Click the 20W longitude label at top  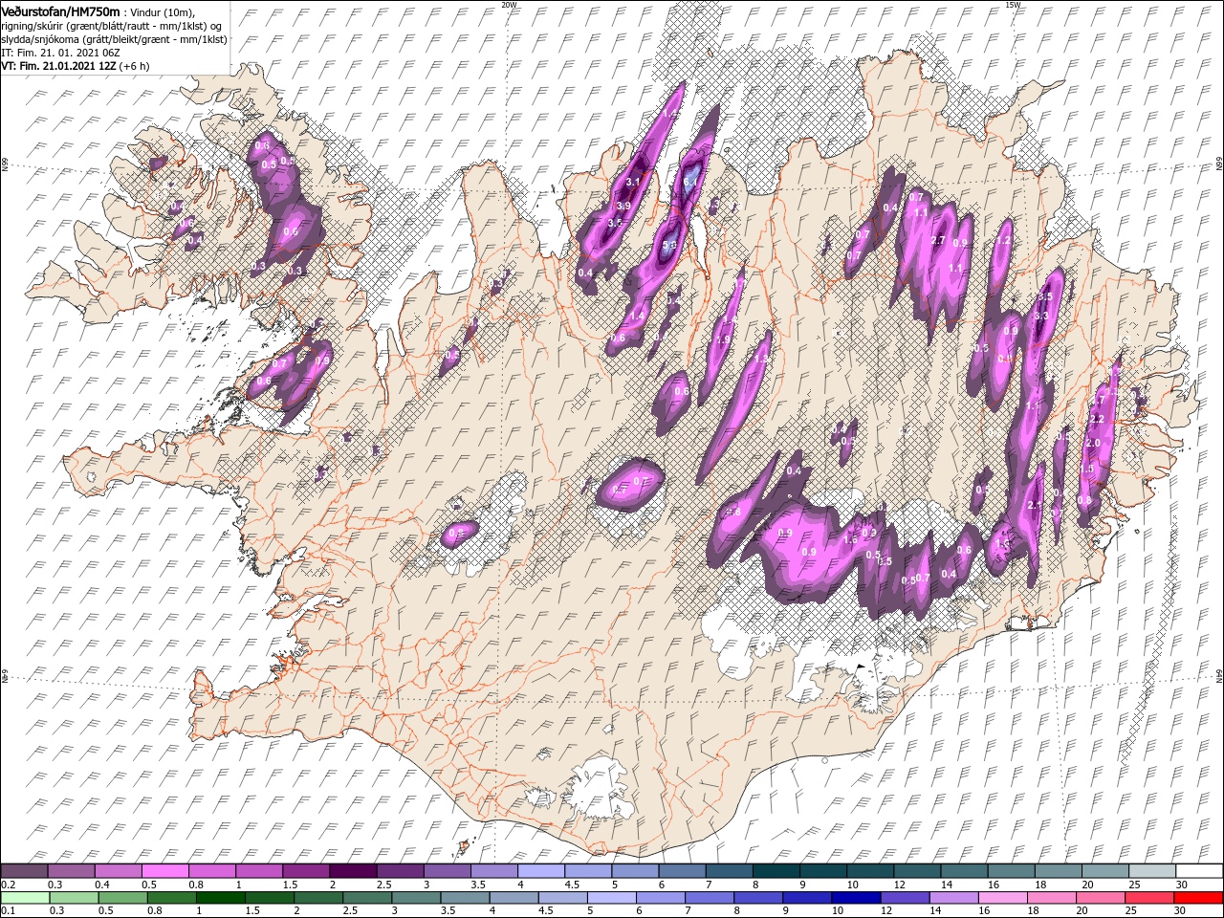coord(509,5)
